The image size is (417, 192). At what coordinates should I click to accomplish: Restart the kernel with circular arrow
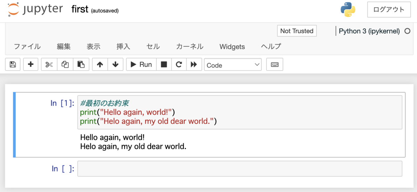click(x=179, y=64)
